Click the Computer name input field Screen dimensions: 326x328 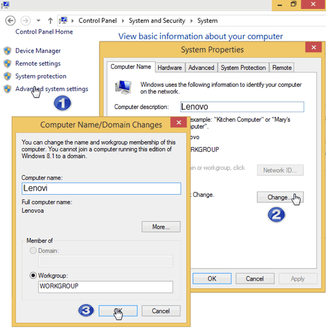101,188
